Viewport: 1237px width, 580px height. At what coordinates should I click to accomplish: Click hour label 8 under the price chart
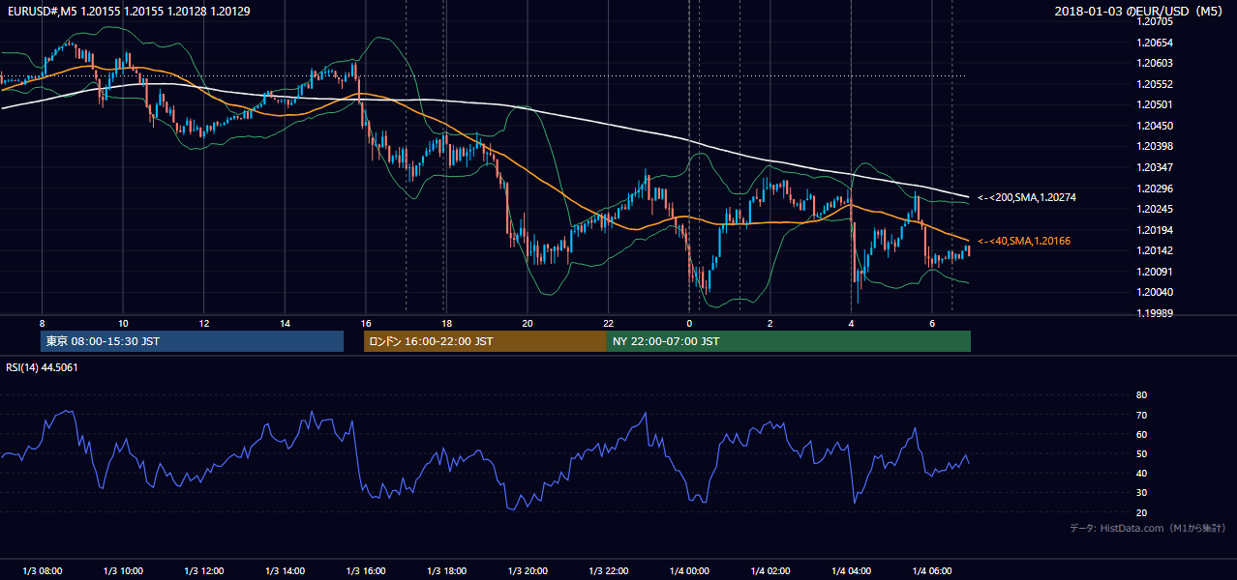[x=42, y=323]
